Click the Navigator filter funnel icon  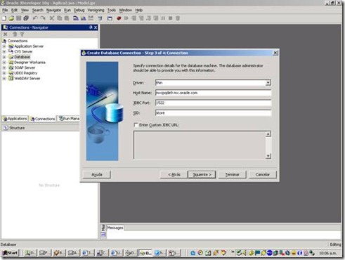pos(22,34)
